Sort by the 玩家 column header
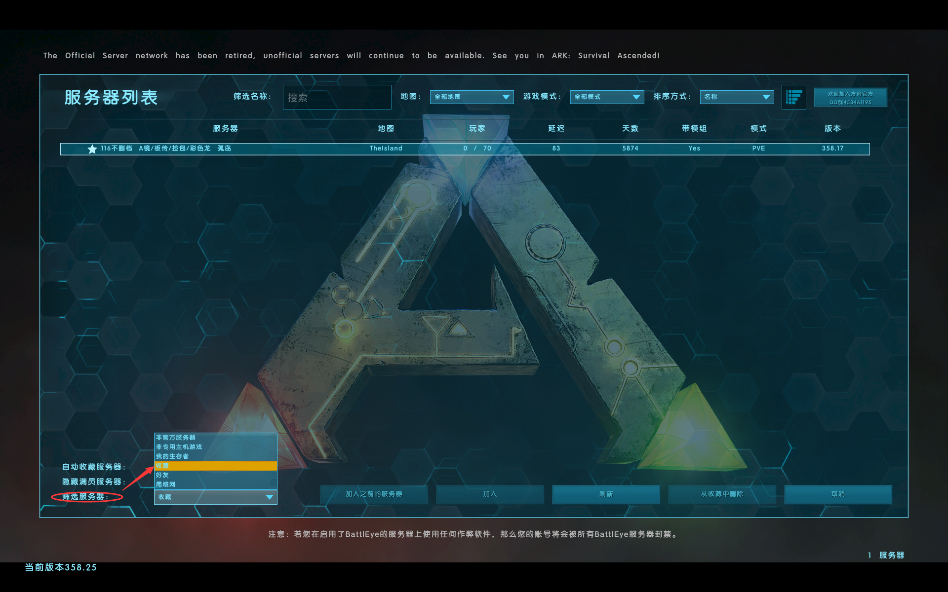 477,128
